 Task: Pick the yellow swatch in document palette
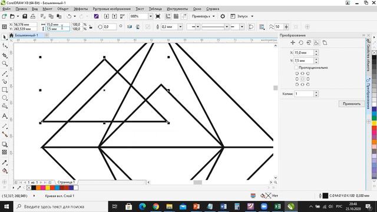48,188
